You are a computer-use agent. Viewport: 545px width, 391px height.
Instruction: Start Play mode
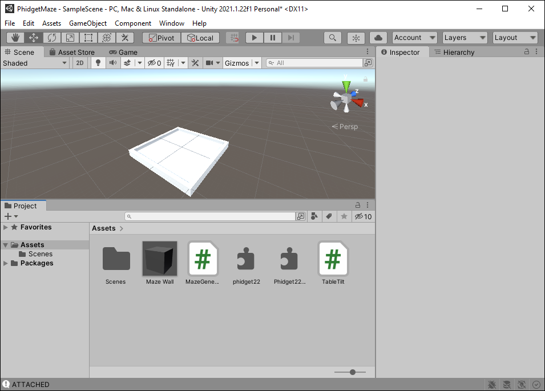point(255,38)
